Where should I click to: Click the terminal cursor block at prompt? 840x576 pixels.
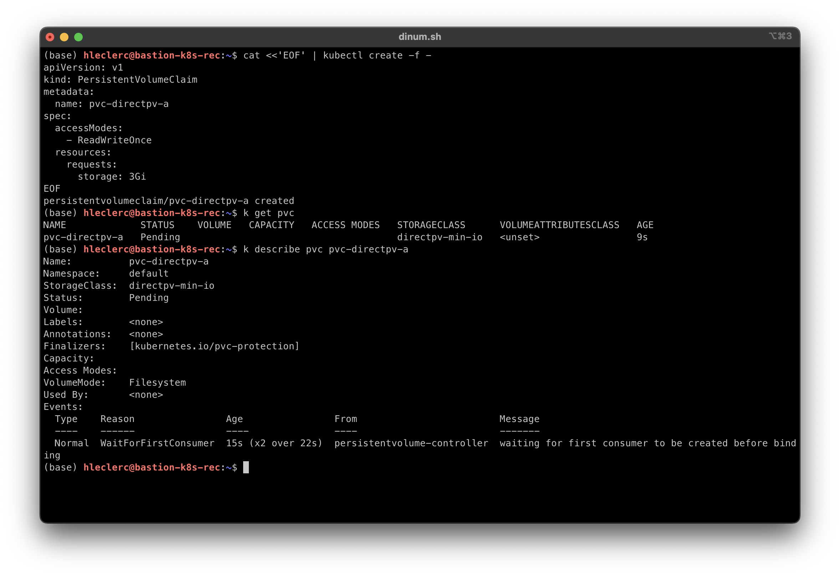click(x=246, y=467)
